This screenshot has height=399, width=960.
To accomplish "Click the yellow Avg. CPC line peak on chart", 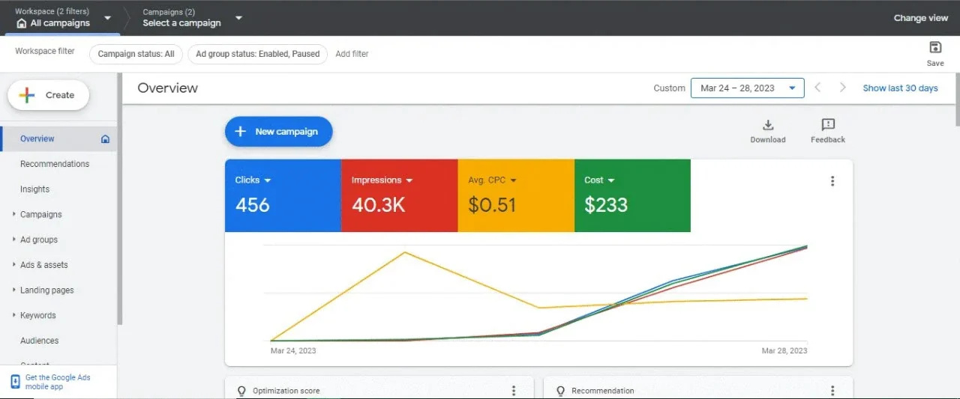I will click(405, 252).
